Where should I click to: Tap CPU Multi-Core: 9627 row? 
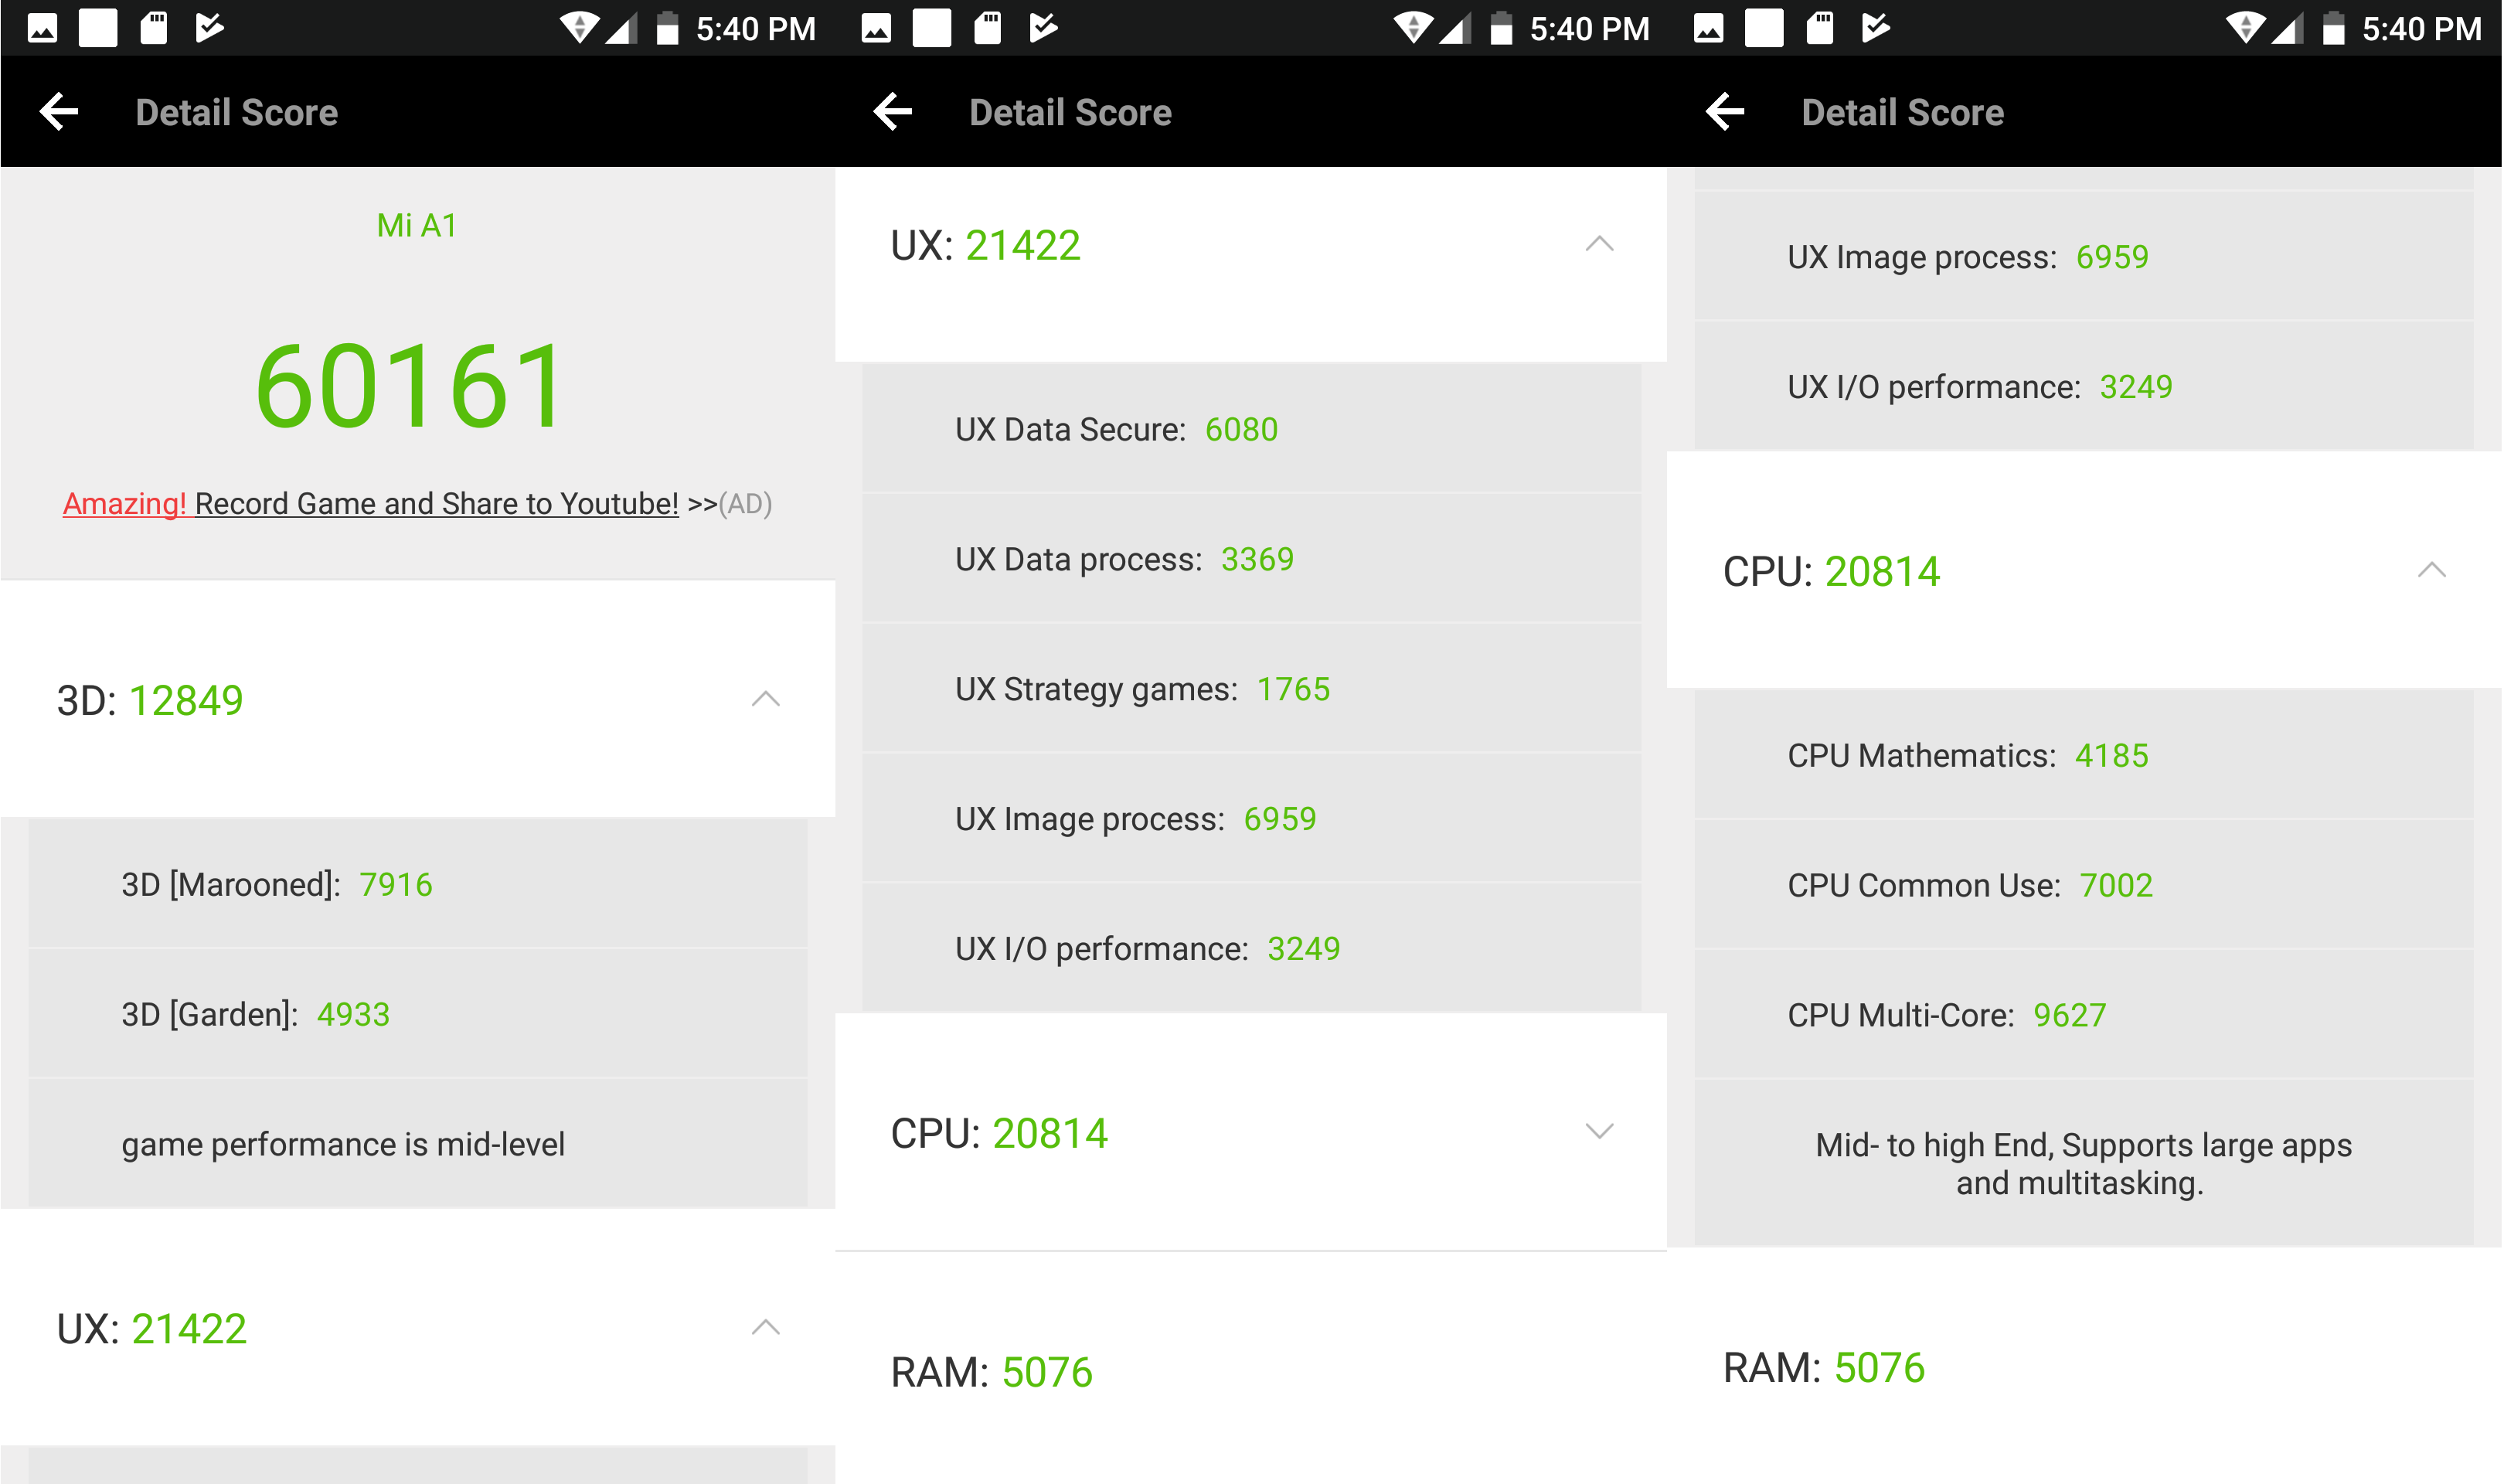[2084, 1015]
